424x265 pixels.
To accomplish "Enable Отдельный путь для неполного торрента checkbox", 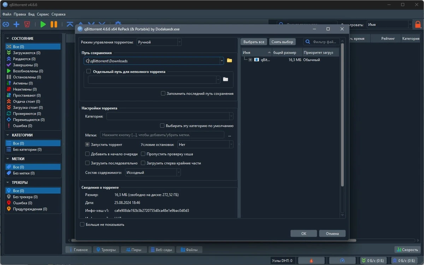I will click(89, 71).
